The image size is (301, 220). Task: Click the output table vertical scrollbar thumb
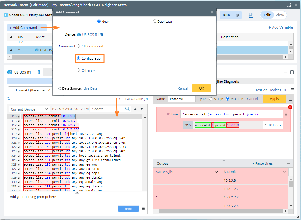pyautogui.click(x=291, y=184)
